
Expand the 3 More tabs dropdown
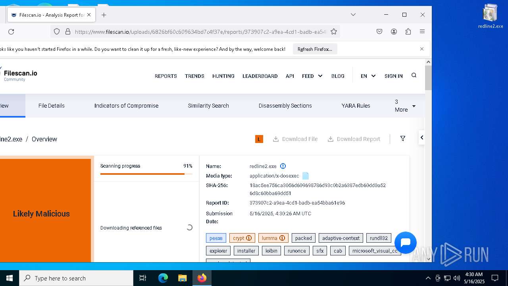coord(405,106)
